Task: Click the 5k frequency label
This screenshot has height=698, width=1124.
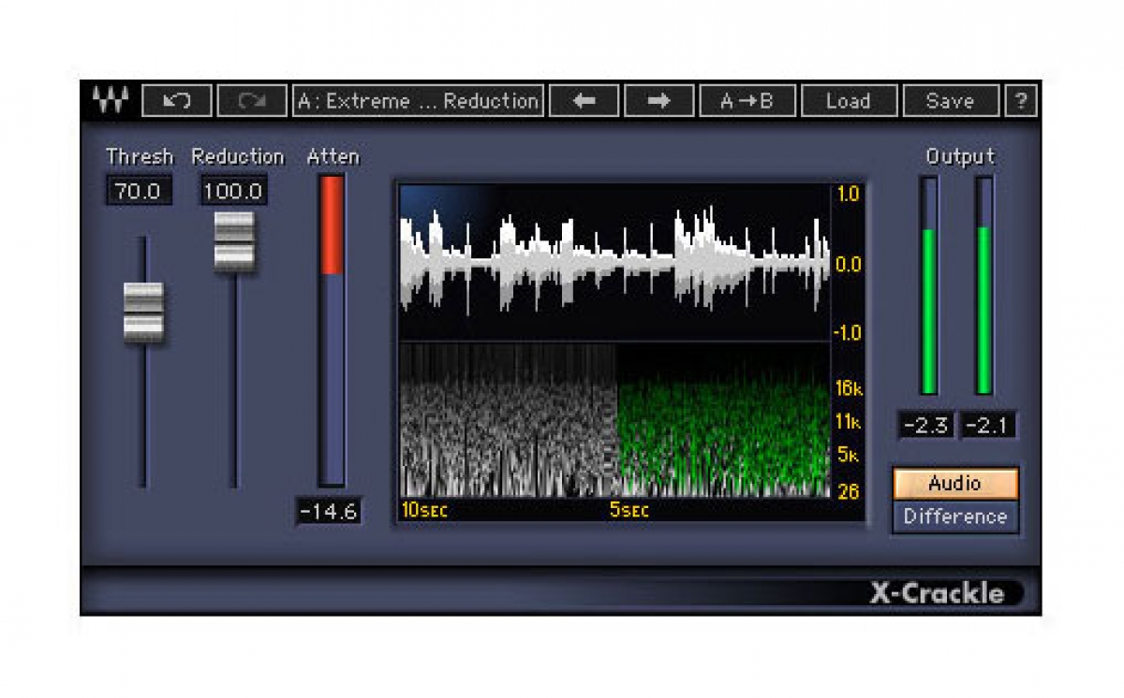Action: point(847,455)
